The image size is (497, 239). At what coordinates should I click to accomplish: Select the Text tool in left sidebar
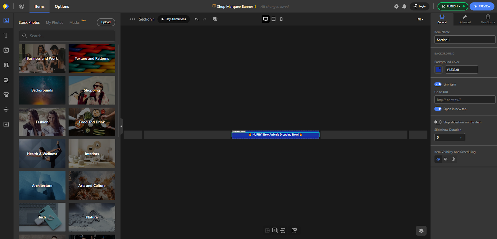pos(6,35)
